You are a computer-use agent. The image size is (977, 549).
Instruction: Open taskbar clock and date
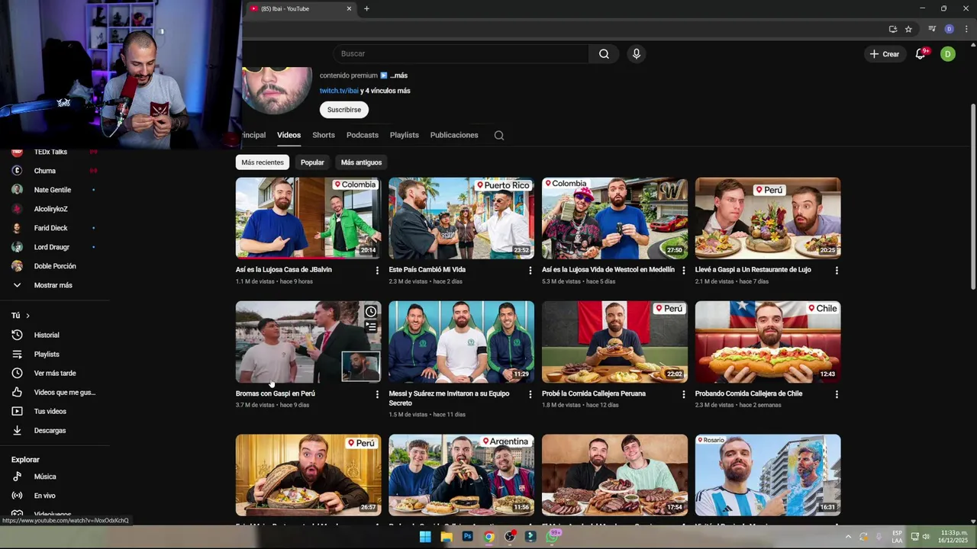(x=954, y=536)
